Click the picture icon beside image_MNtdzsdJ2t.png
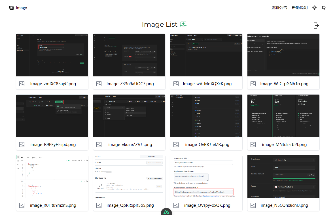Image resolution: width=335 pixels, height=215 pixels. 253,144
